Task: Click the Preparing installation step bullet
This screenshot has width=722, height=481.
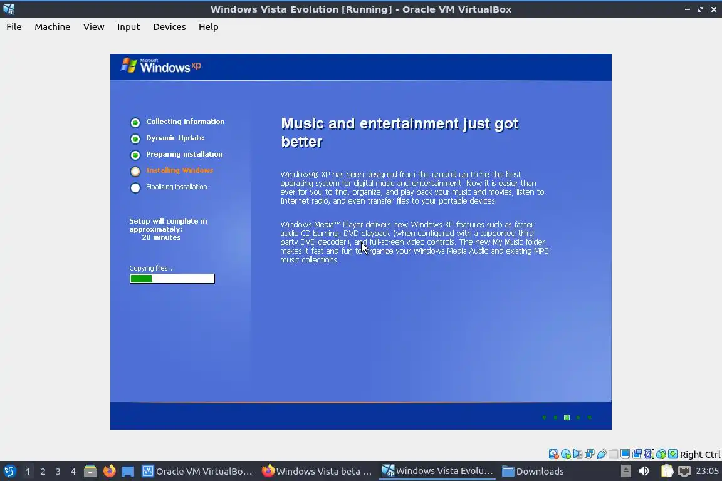Action: coord(135,155)
